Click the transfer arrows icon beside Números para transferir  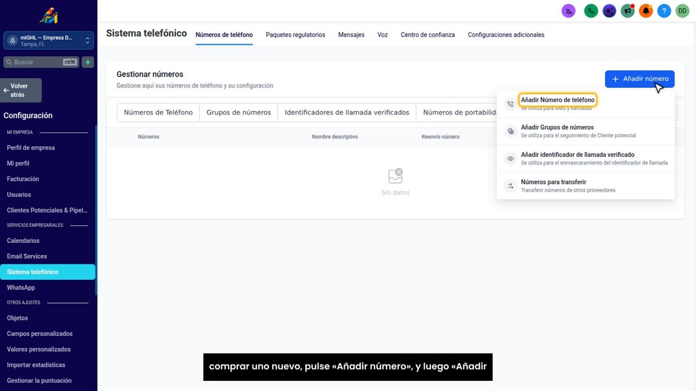[x=511, y=186]
